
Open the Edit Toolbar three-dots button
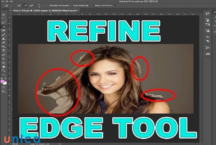(x=4, y=75)
